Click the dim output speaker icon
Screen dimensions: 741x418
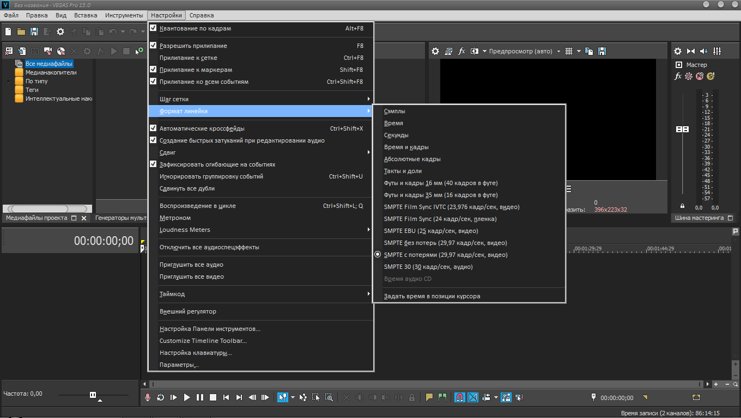tap(704, 51)
